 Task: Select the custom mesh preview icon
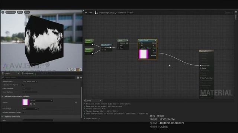81,70
